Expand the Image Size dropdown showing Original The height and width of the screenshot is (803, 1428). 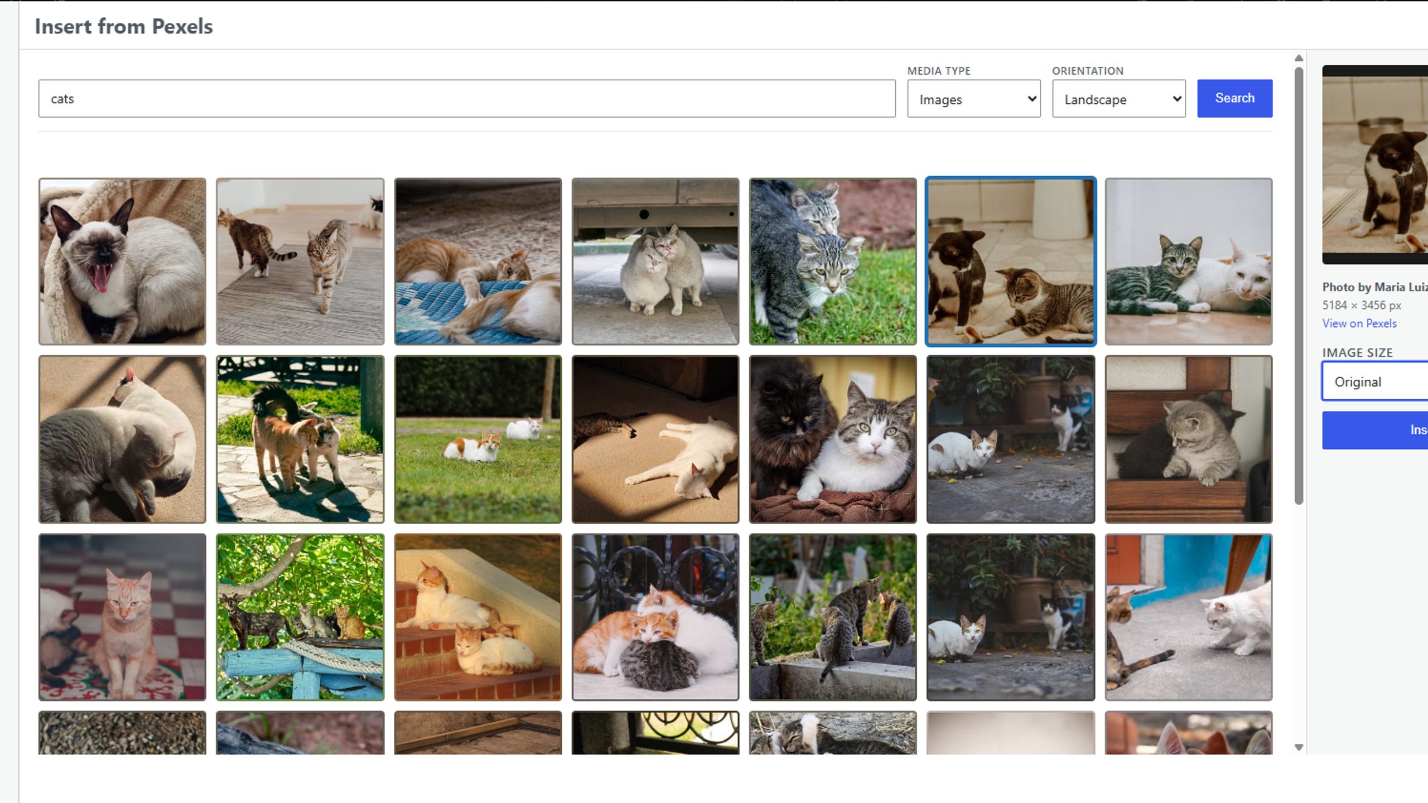[1375, 381]
